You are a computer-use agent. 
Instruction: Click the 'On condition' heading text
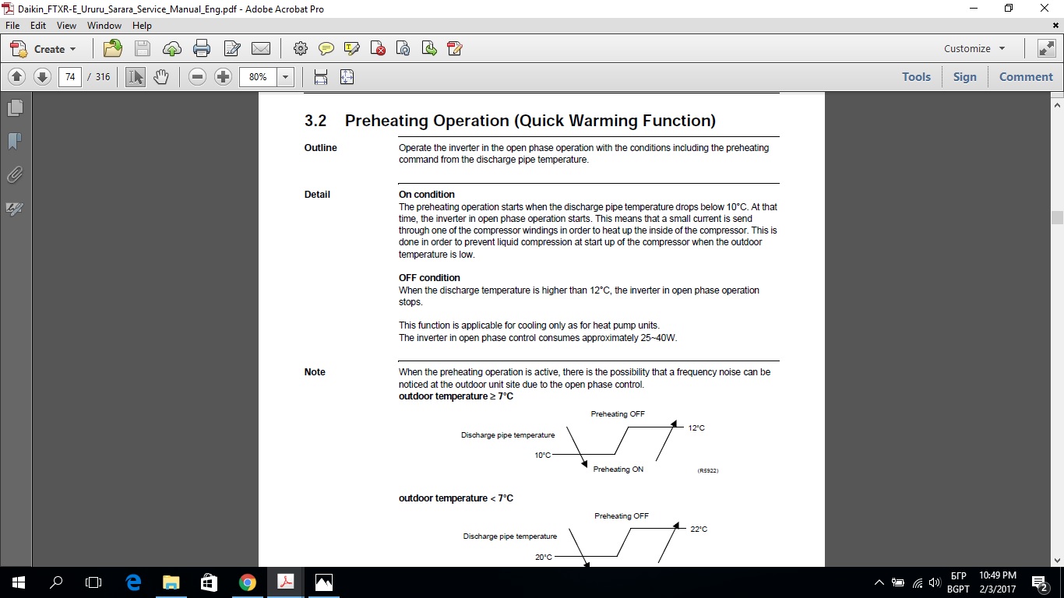tap(427, 195)
